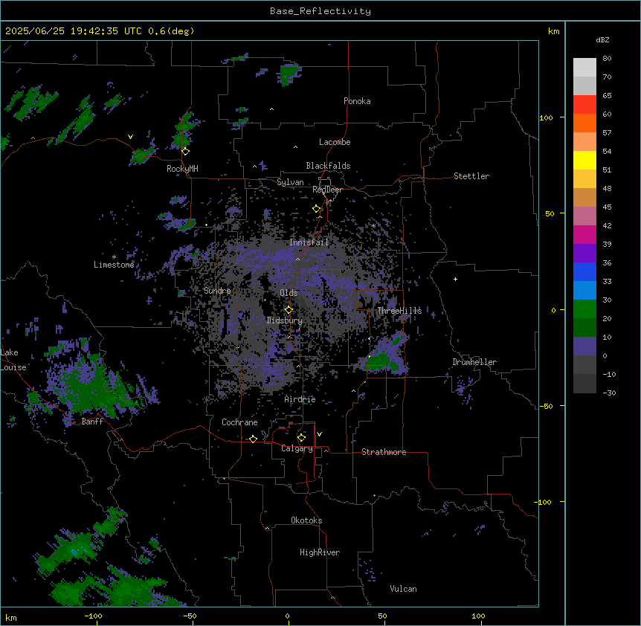
Task: Click the yellow V marker west of RockyMH
Action: click(130, 137)
